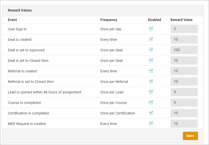This screenshot has width=209, height=145.
Task: Click 'MDF Request is created' event text
Action: pyautogui.click(x=27, y=124)
